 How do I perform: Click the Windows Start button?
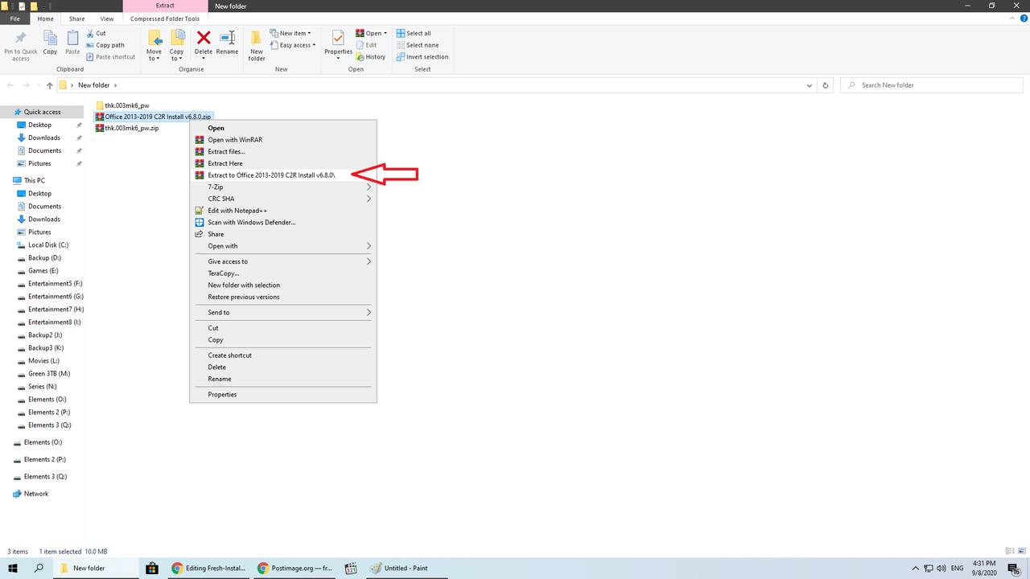tap(13, 568)
